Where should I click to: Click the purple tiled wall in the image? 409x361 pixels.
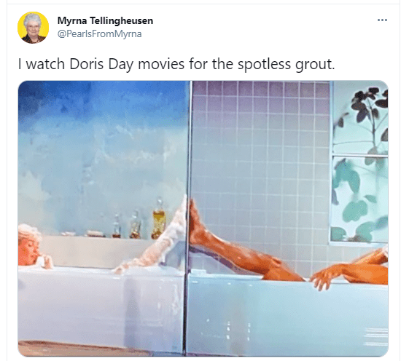point(261,156)
